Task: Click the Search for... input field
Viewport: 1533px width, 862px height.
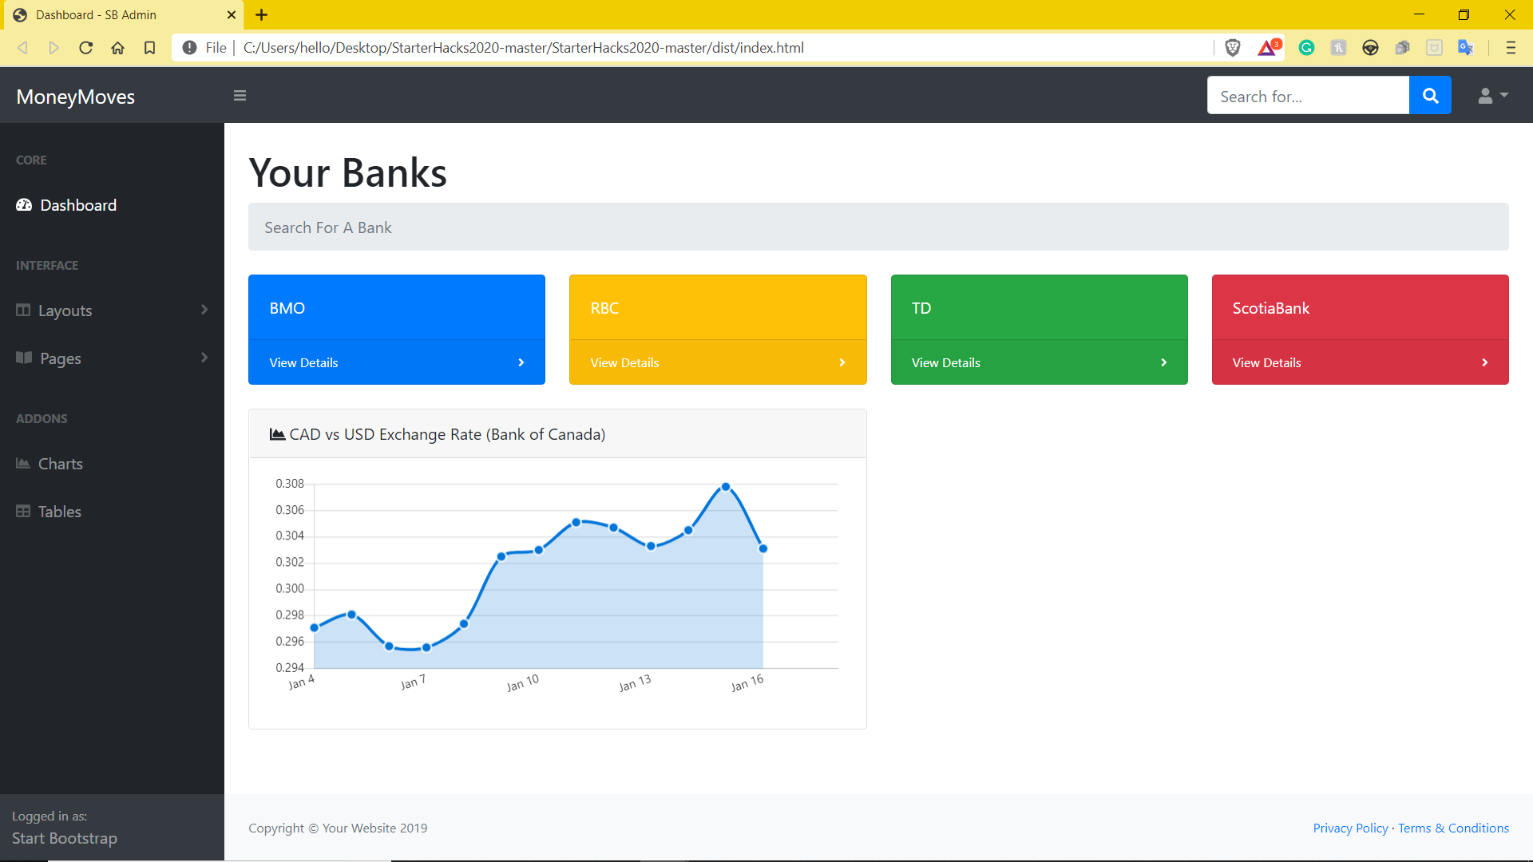Action: coord(1308,96)
